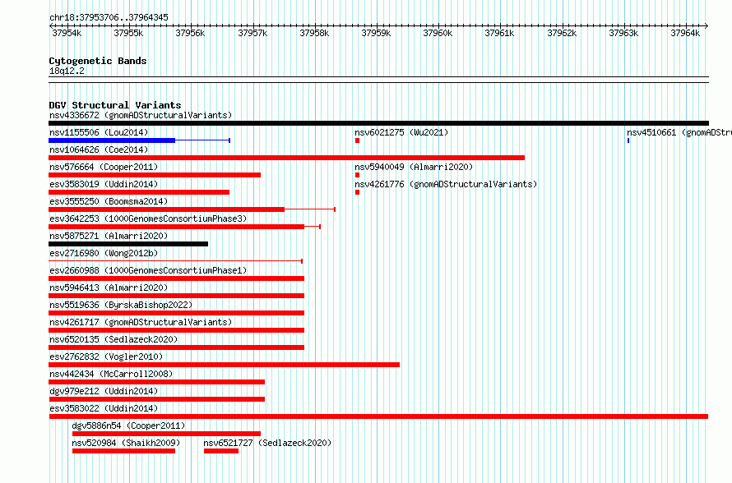Click the blue nsv1155506 variant bar
This screenshot has width=732, height=483.
click(x=140, y=140)
